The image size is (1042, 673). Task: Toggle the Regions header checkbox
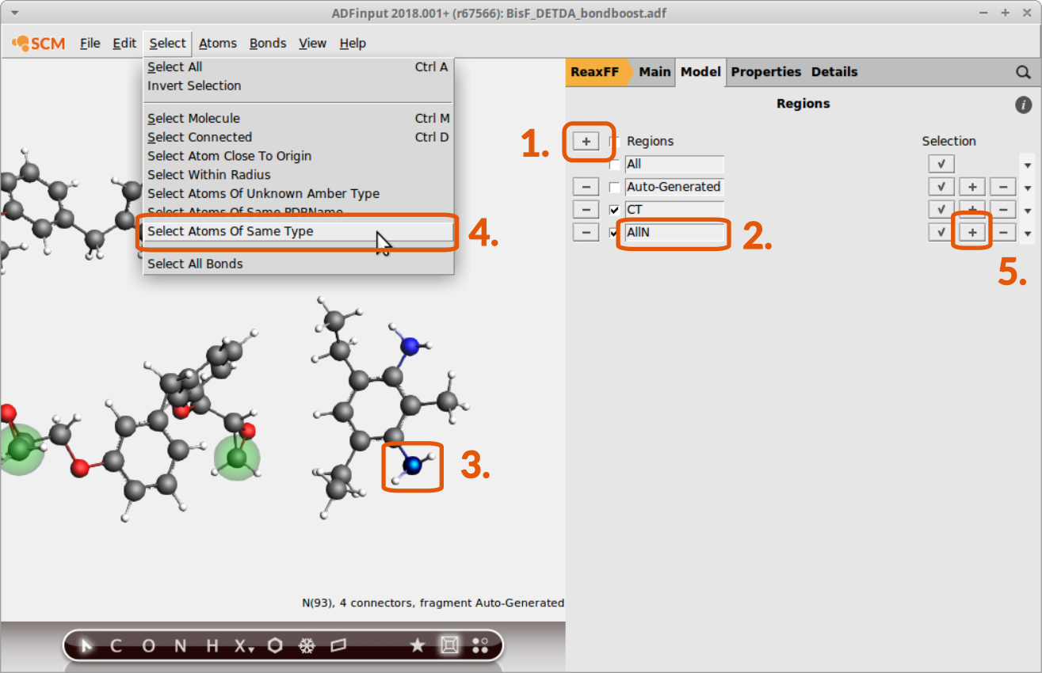[x=614, y=142]
